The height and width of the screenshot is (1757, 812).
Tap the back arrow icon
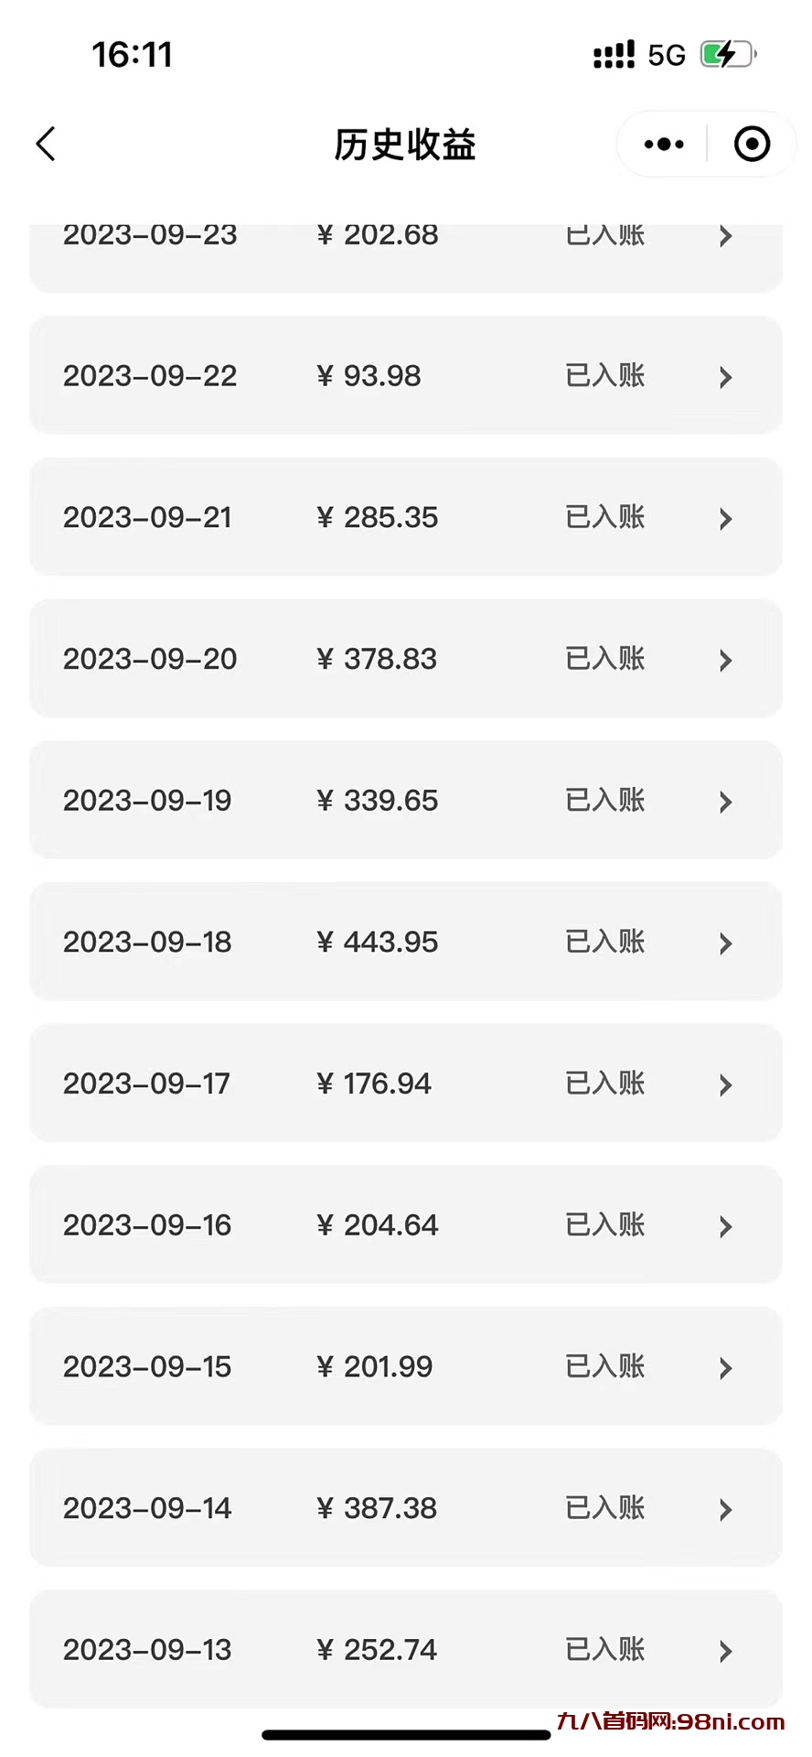coord(46,144)
